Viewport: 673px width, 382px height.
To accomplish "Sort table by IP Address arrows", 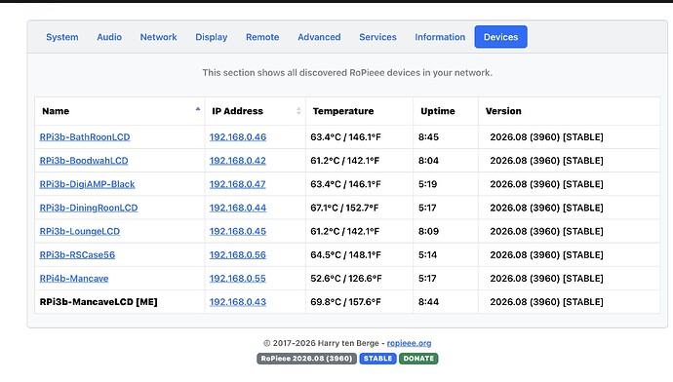I will coord(298,111).
